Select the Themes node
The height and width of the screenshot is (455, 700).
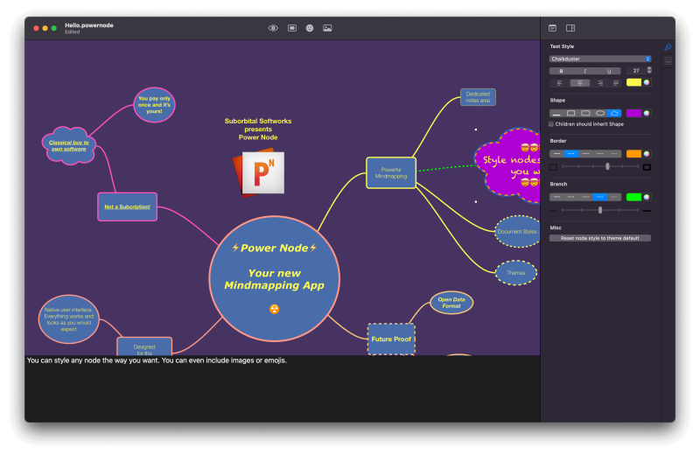click(516, 273)
